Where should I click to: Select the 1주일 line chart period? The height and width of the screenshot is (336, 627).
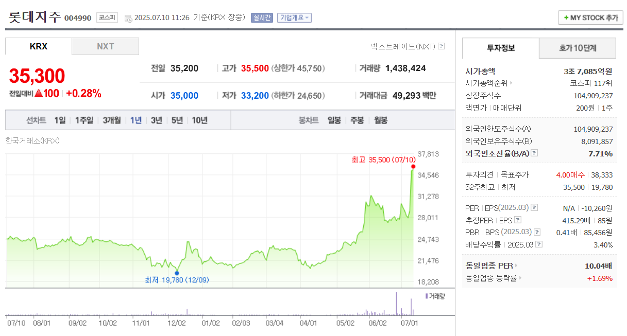pyautogui.click(x=84, y=120)
